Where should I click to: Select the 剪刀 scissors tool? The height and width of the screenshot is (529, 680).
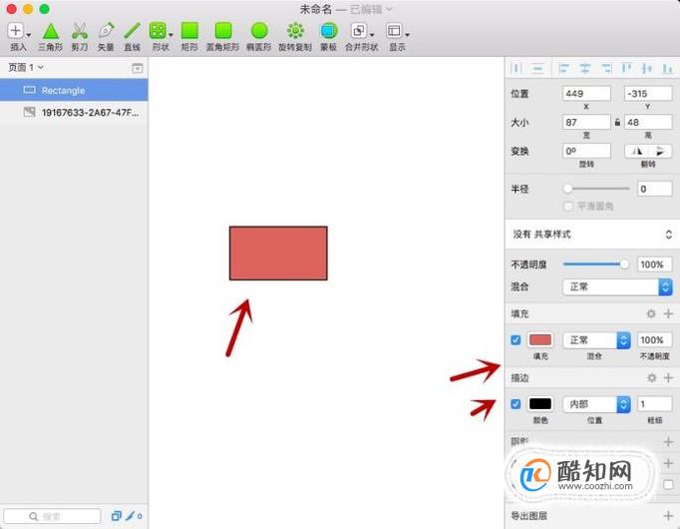pyautogui.click(x=80, y=31)
